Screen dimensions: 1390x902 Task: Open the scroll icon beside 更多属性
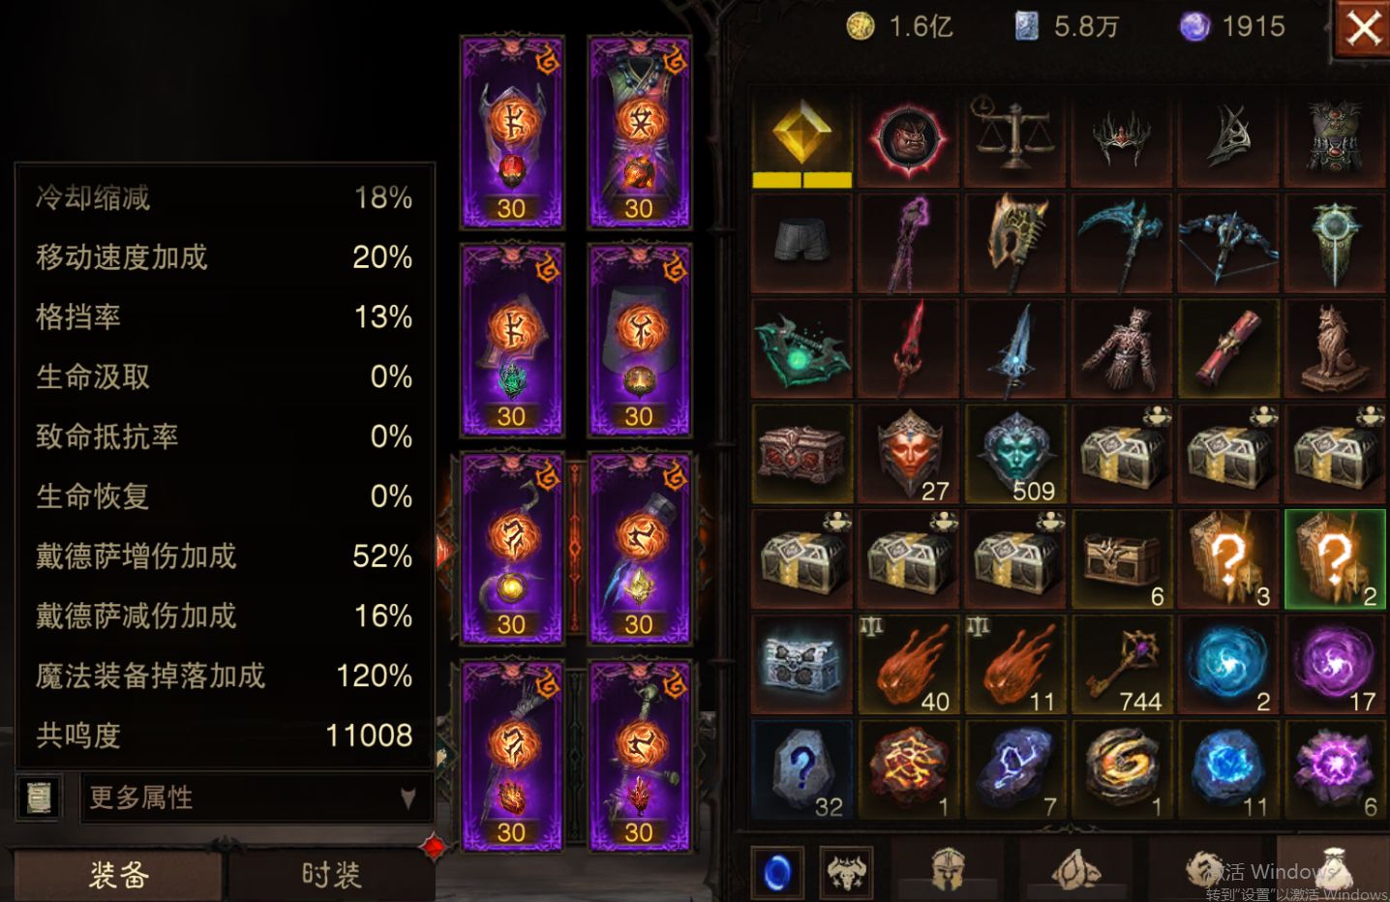click(x=39, y=797)
